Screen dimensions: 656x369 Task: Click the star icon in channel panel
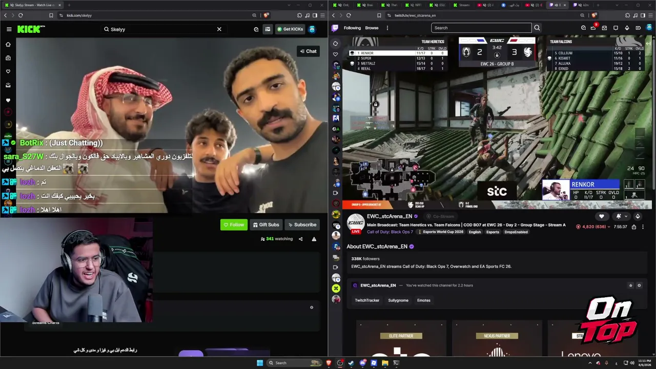tap(630, 285)
